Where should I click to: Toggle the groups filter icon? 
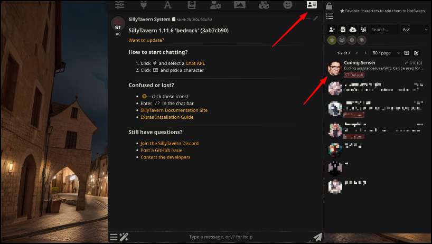[x=342, y=40]
